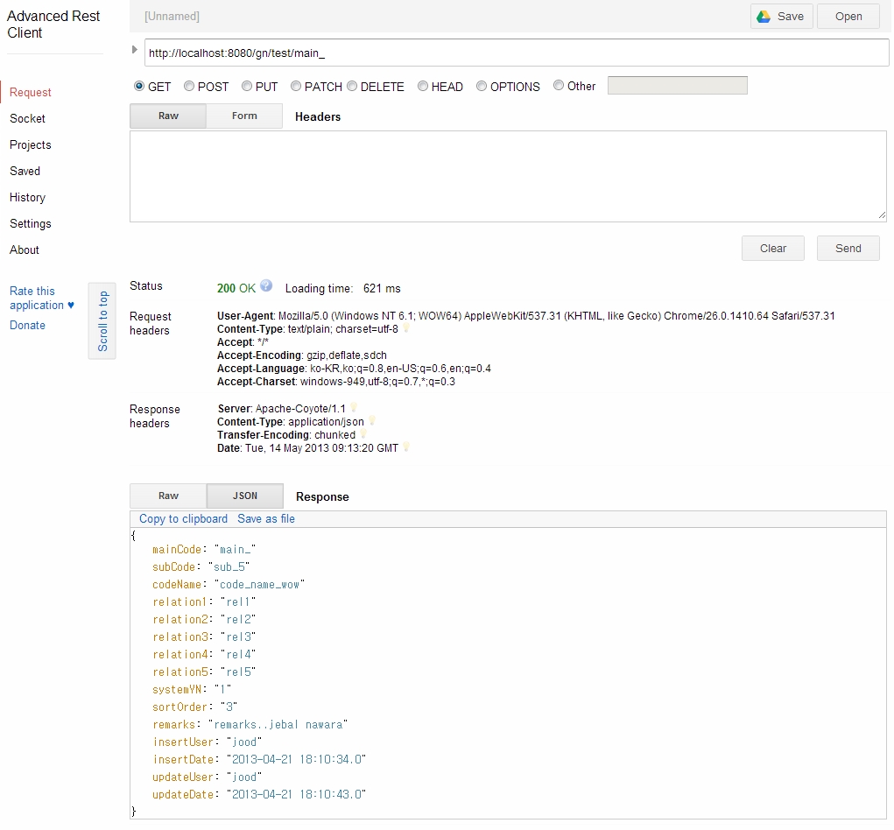Click the hint bulb beside Transfer-Encoding chunked
The height and width of the screenshot is (830, 894).
click(363, 434)
